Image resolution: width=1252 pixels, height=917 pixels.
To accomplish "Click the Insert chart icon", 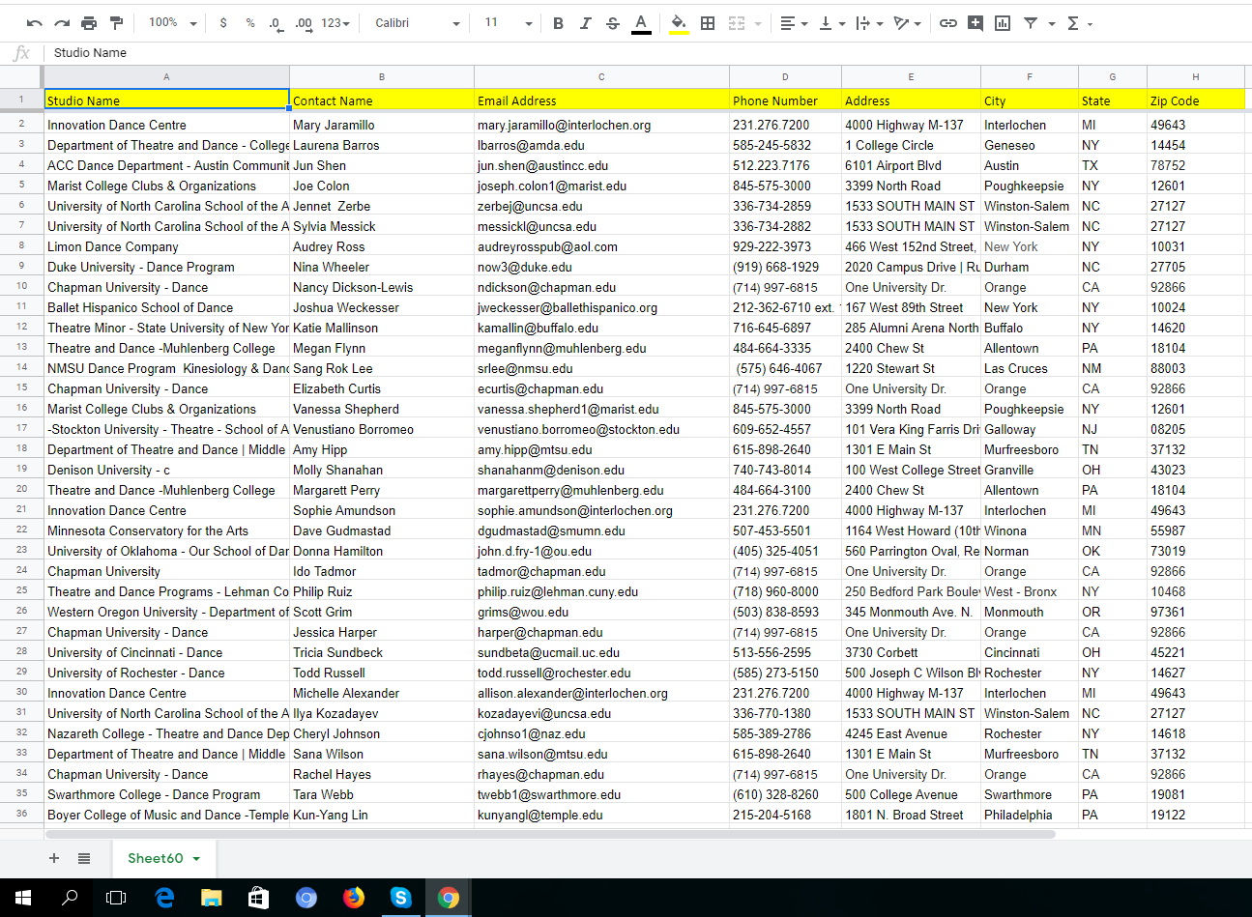I will click(1003, 23).
